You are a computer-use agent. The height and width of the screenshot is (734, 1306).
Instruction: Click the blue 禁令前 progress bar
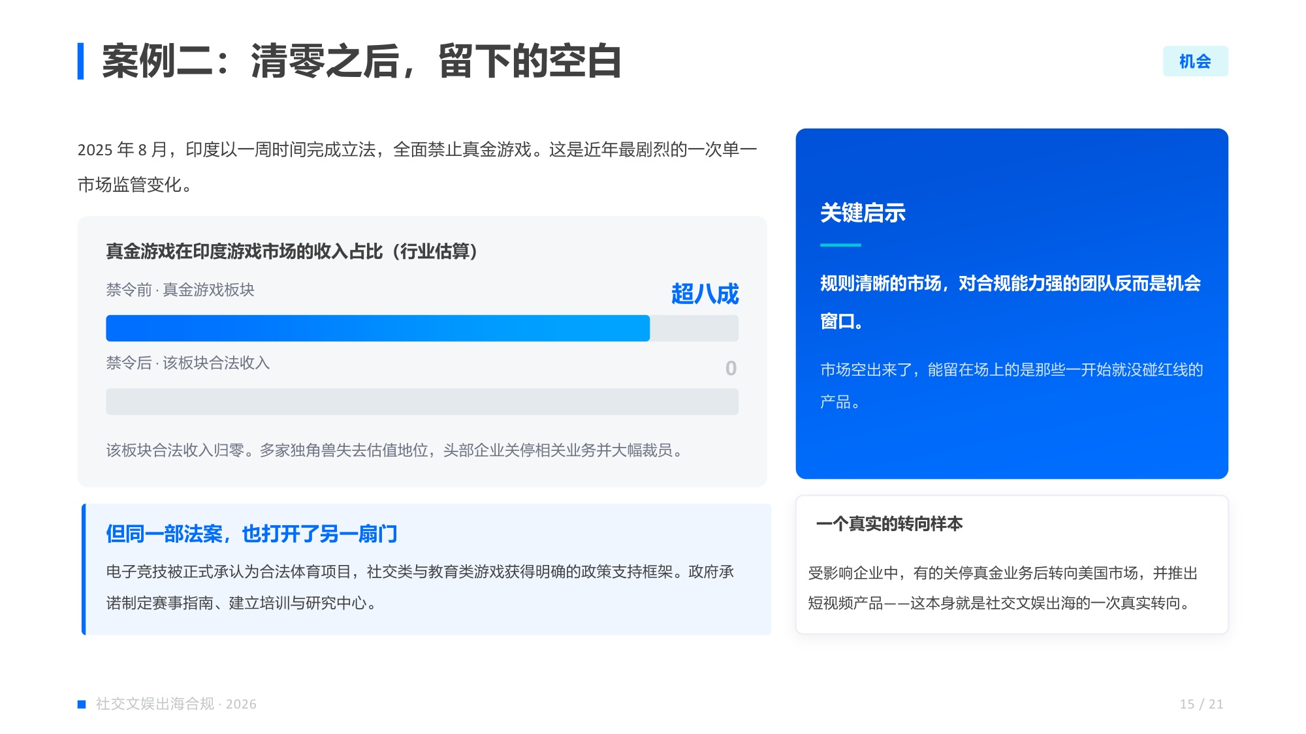pyautogui.click(x=377, y=328)
